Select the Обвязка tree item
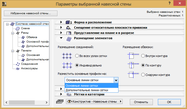Viewport: 187px width, 109px height. 32,37
